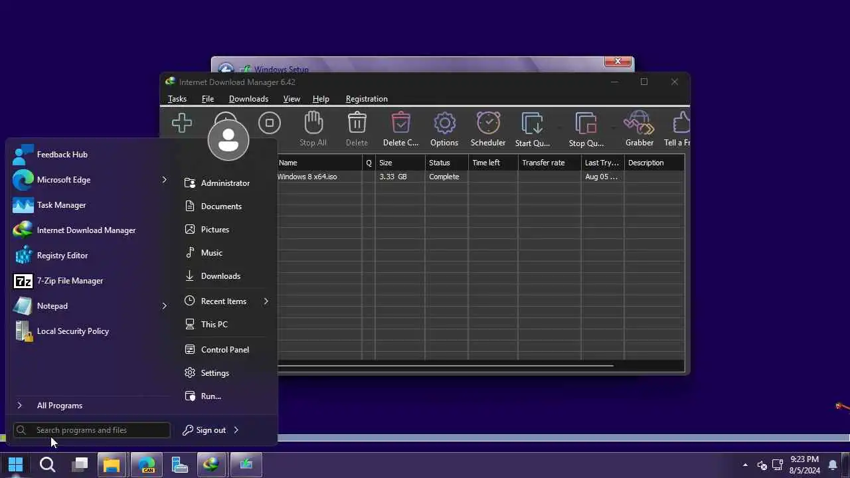Open Downloads folder from Start menu

click(x=226, y=276)
